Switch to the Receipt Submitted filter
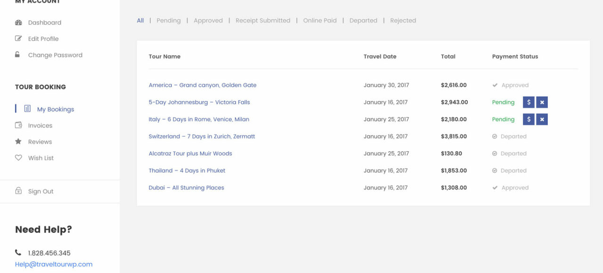The width and height of the screenshot is (603, 273). pyautogui.click(x=263, y=21)
